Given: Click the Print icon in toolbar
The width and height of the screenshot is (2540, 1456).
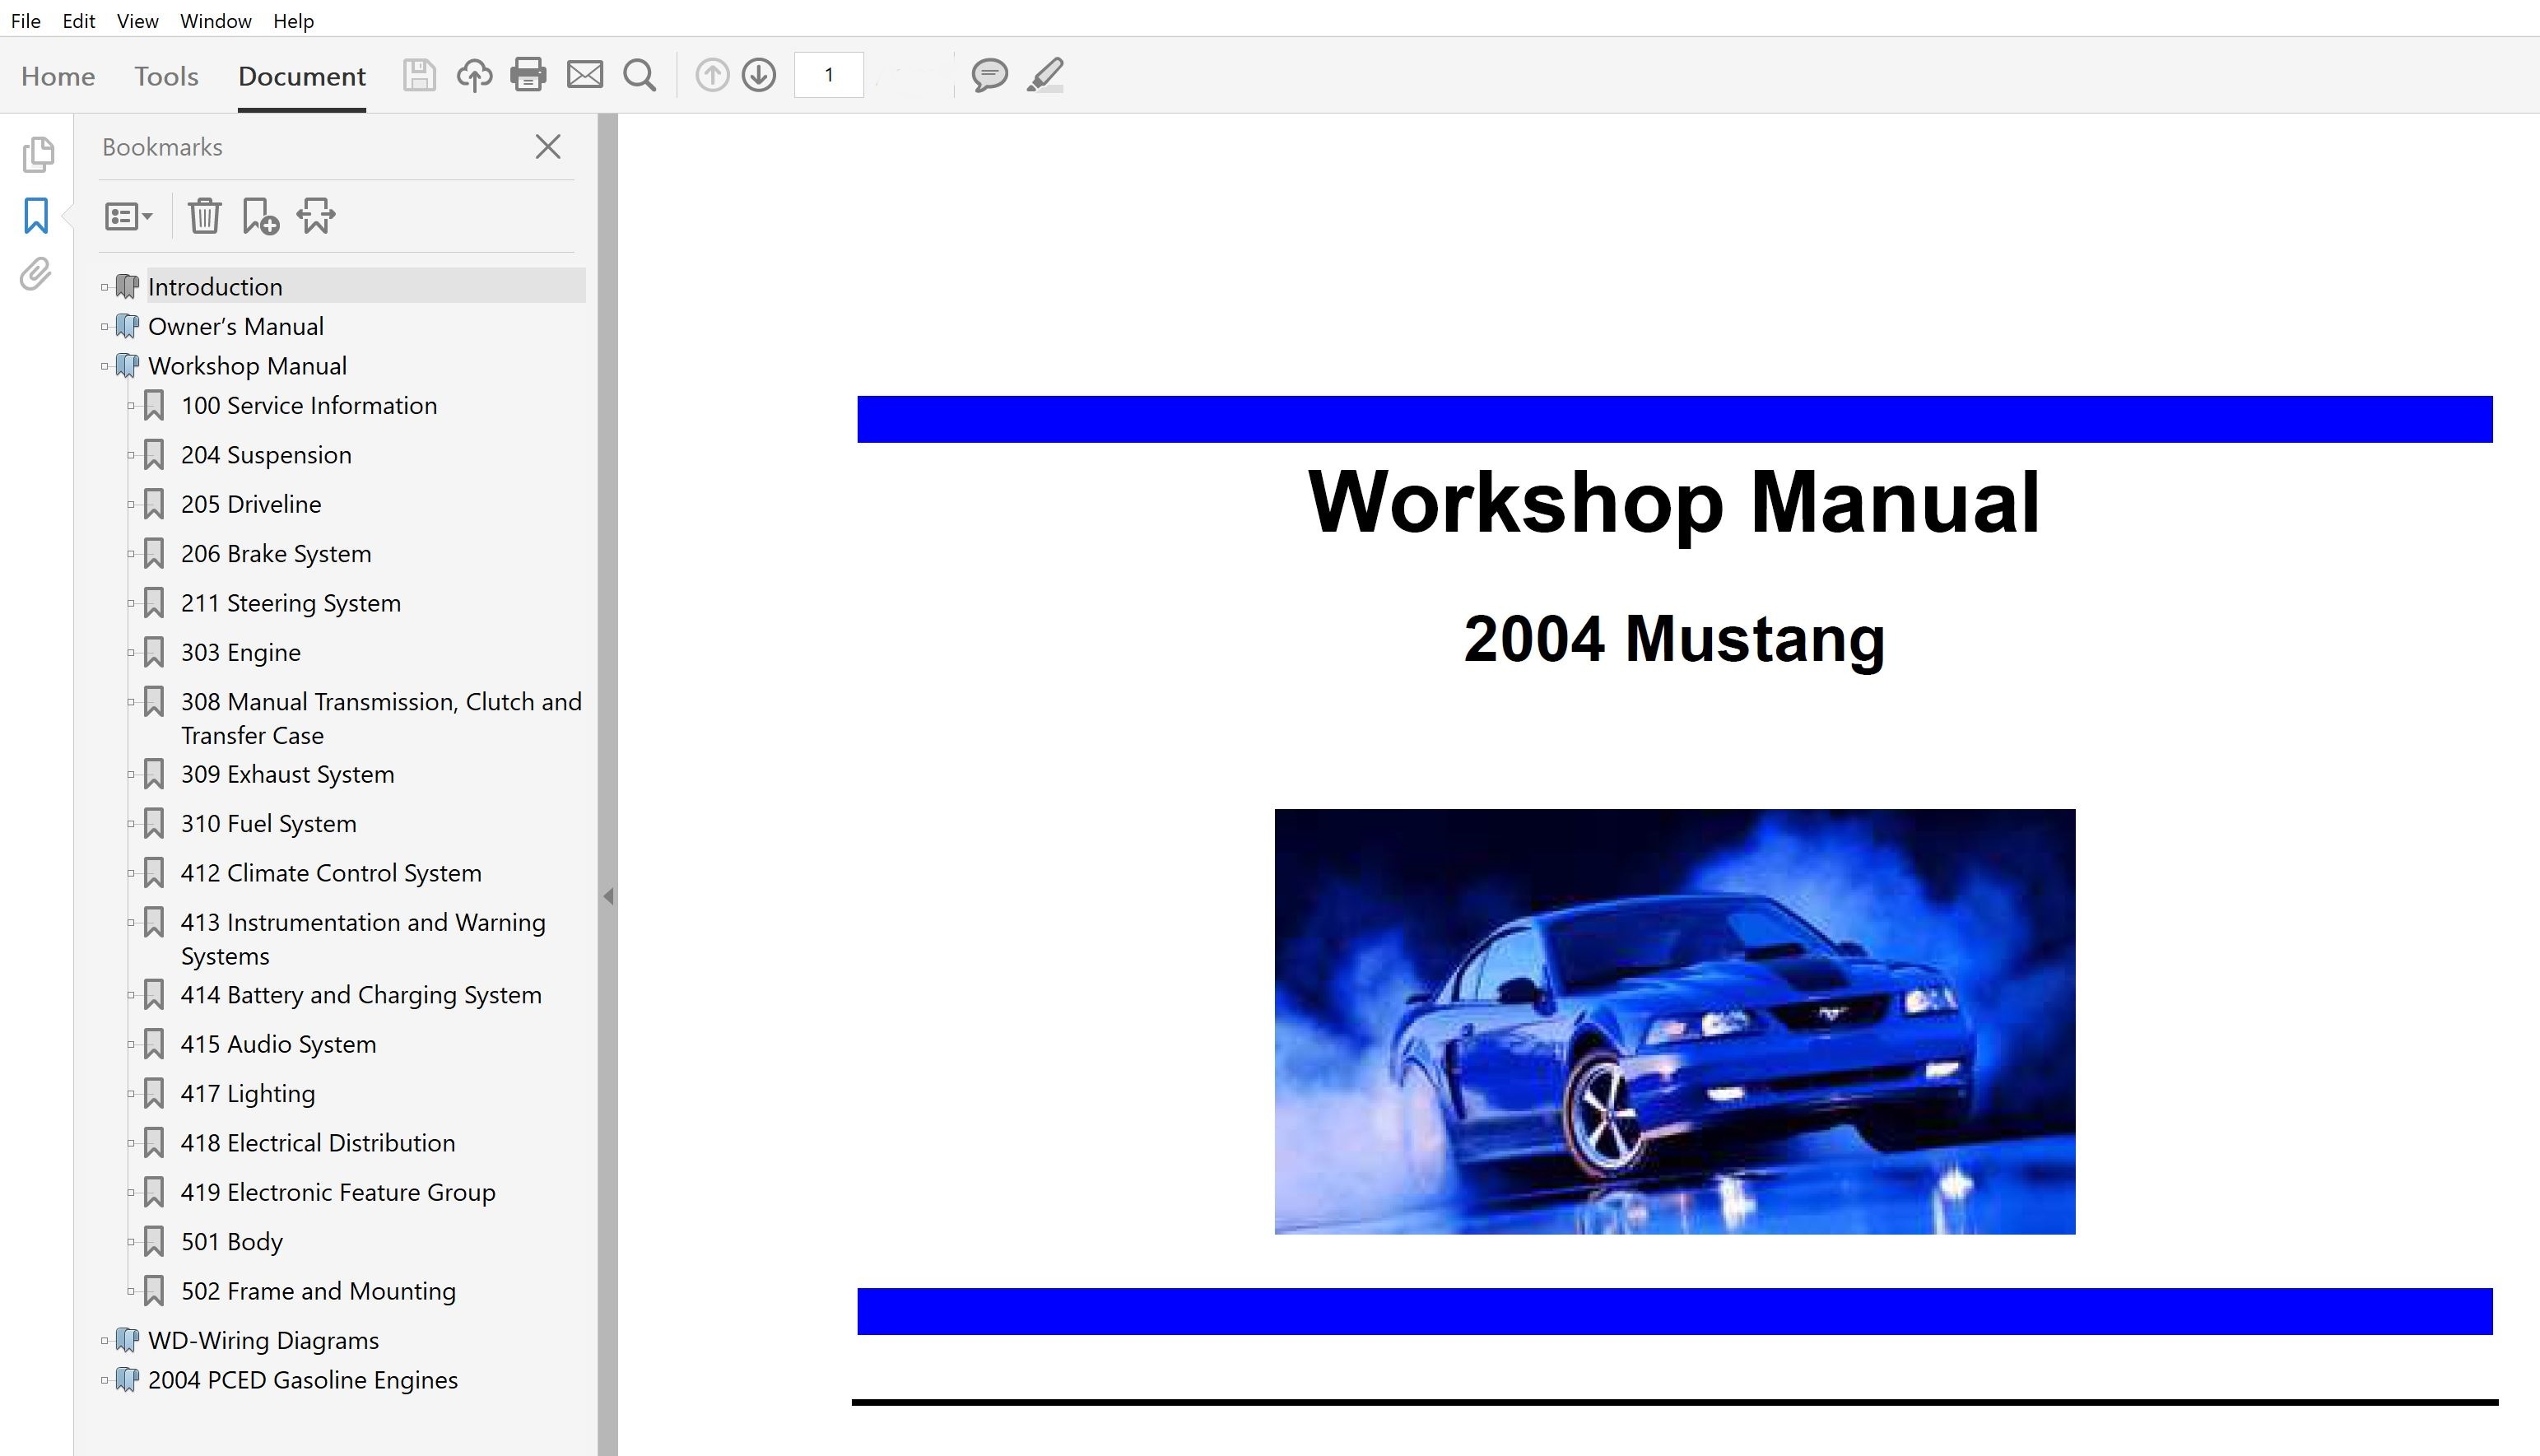Looking at the screenshot, I should click(528, 75).
